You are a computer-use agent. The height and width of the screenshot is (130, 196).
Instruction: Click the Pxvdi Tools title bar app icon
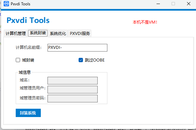pos(6,4)
